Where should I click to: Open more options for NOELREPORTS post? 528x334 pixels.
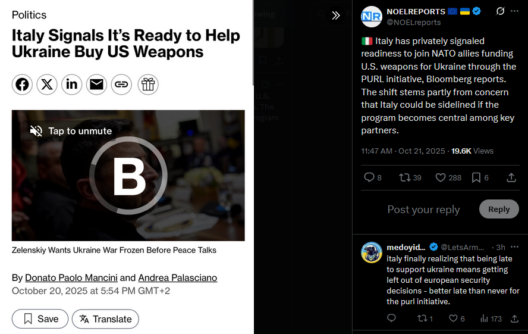514,11
